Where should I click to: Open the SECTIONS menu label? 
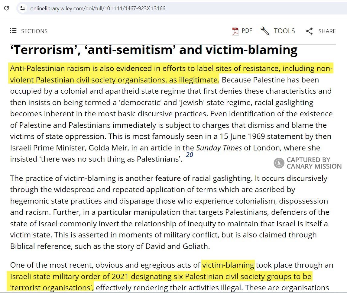click(34, 31)
